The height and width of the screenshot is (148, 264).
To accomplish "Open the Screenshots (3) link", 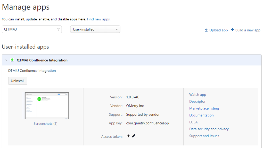I will pos(45,124).
